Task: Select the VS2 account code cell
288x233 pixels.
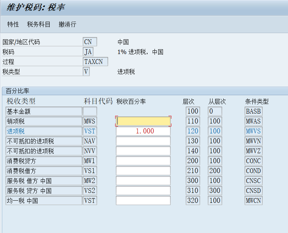Action: click(x=90, y=190)
